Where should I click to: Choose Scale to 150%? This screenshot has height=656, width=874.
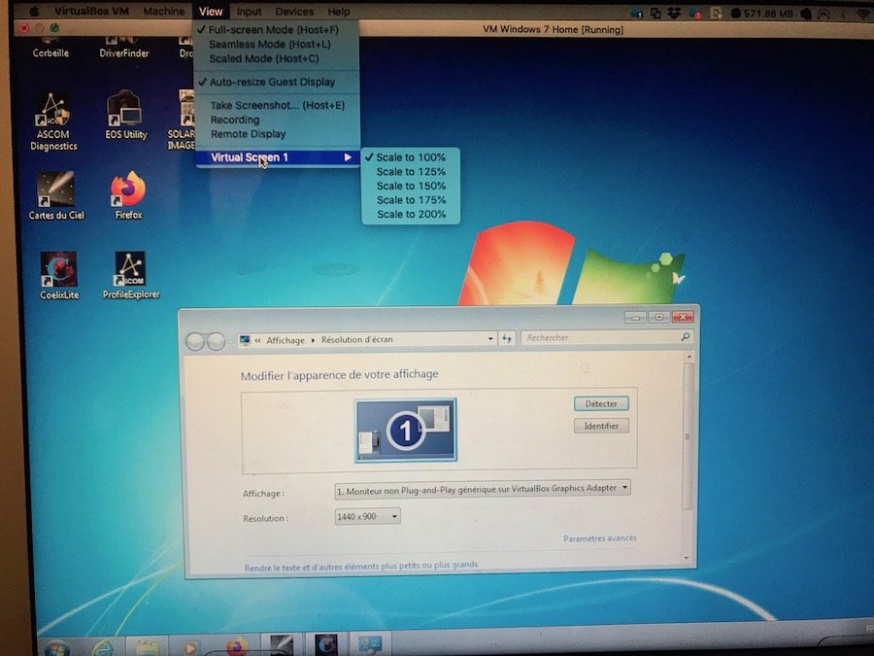coord(411,186)
